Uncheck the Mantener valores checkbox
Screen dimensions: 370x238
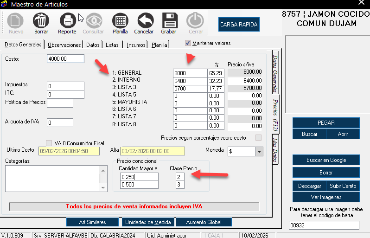tap(188, 43)
